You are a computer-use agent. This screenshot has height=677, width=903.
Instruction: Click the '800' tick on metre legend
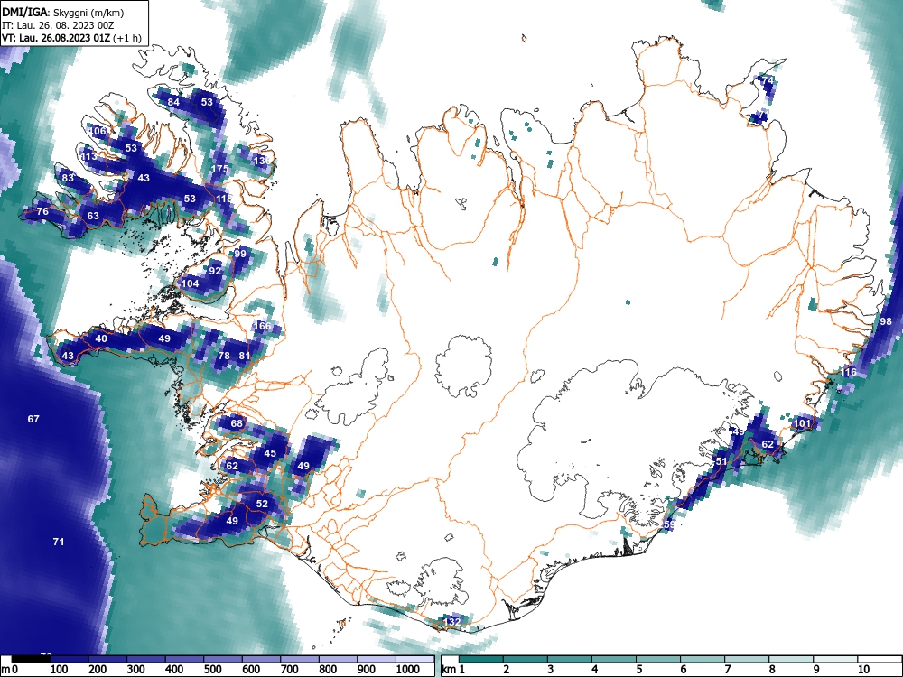328,669
